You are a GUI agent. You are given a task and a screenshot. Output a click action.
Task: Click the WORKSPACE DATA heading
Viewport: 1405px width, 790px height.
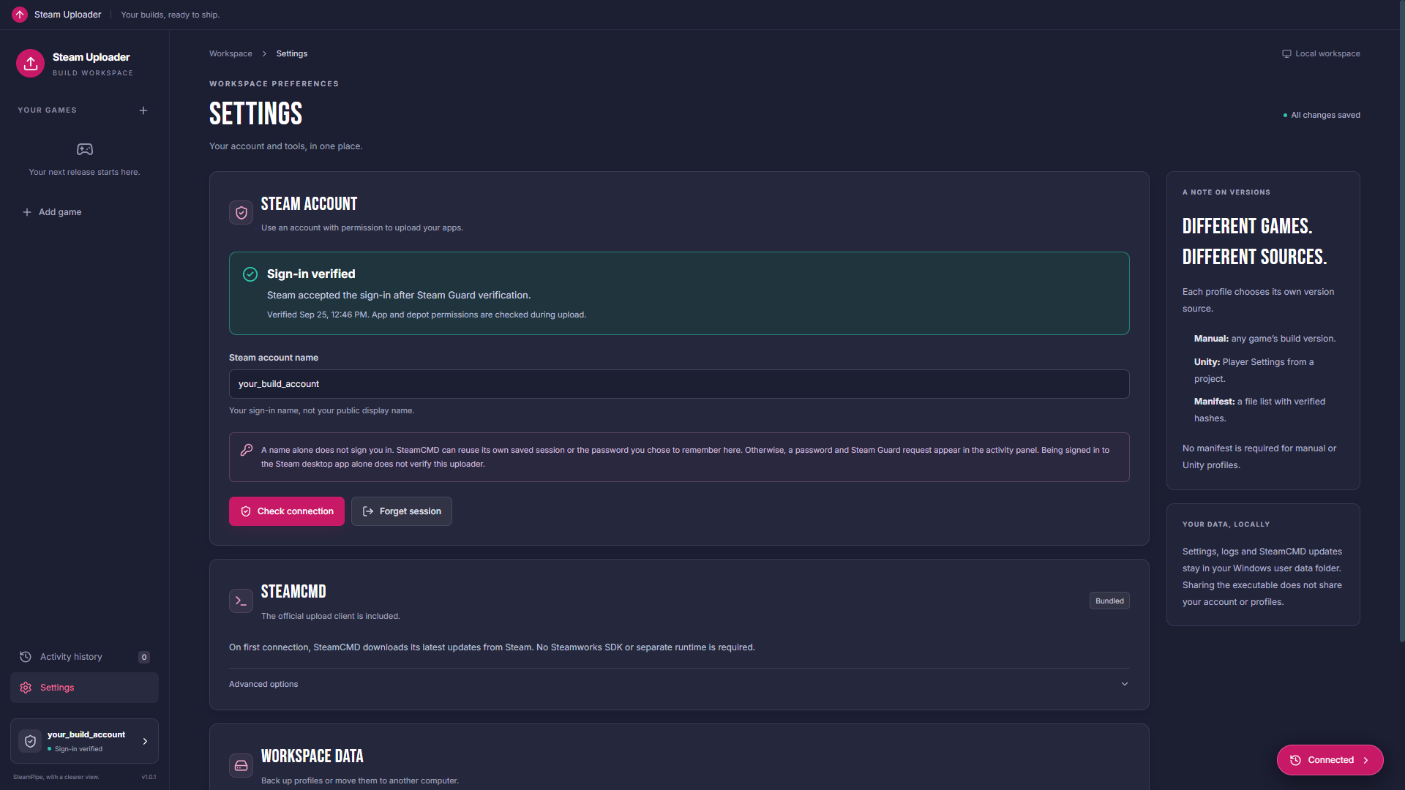[x=312, y=756]
